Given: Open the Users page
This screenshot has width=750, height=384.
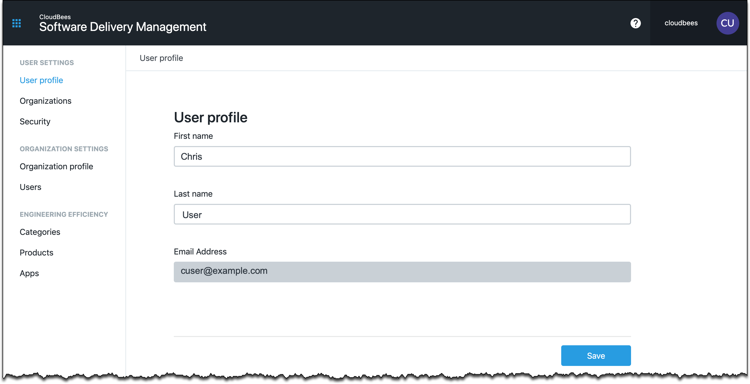Looking at the screenshot, I should point(31,187).
